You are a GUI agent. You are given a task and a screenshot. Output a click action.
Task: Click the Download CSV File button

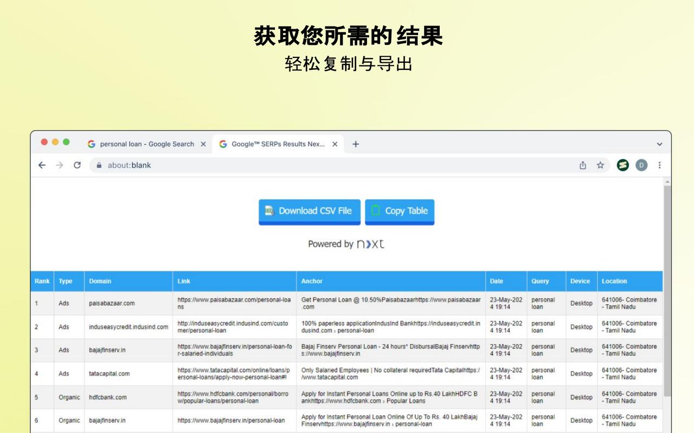coord(309,211)
